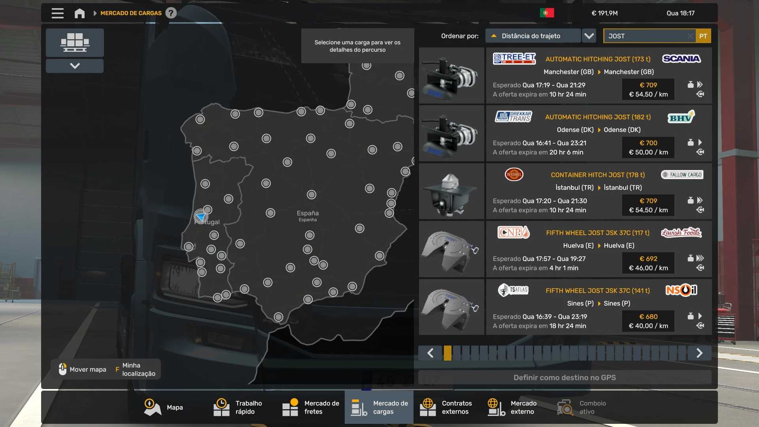Screen dimensions: 759x427
Task: Go to home screen icon
Action: tap(79, 13)
